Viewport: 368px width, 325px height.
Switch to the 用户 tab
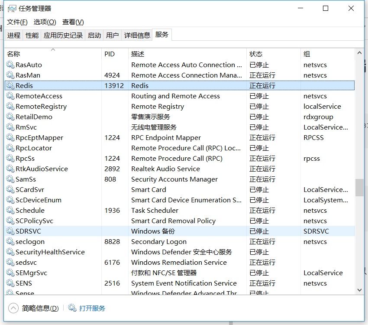pos(112,35)
